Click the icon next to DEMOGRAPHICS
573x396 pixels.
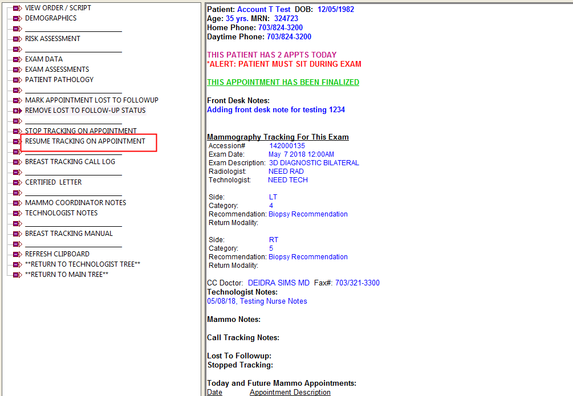[17, 19]
